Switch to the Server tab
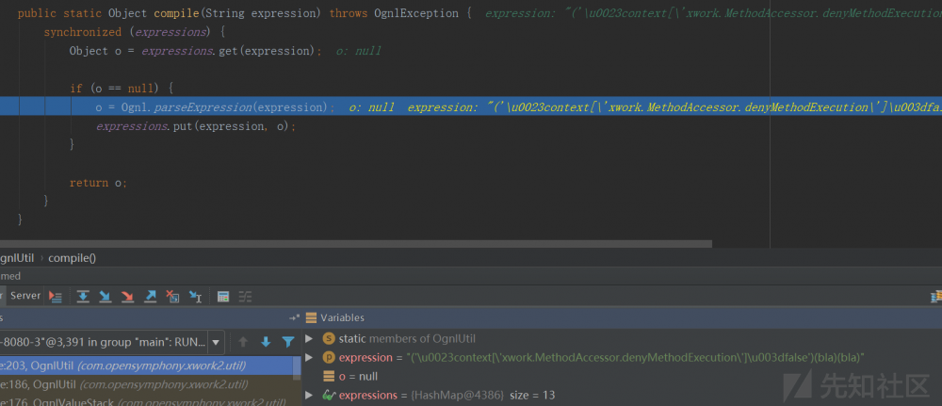 click(x=25, y=296)
